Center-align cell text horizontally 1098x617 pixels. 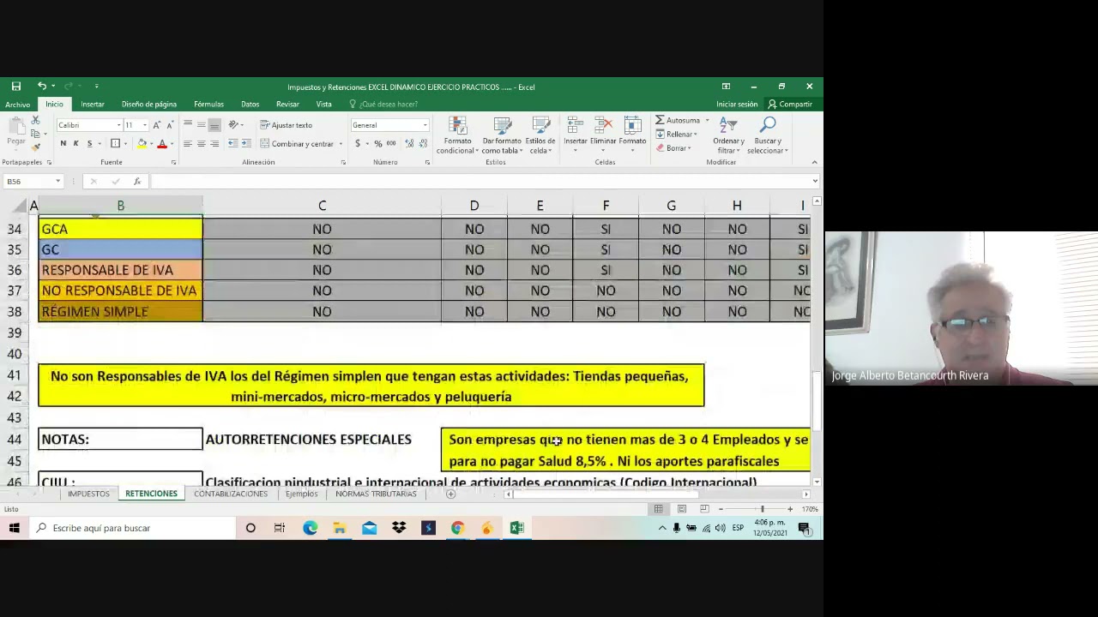click(x=201, y=144)
